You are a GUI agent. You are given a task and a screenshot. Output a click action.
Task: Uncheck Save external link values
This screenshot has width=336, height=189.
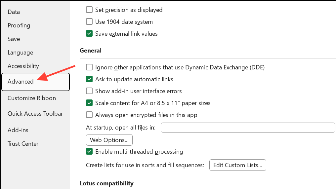[89, 34]
